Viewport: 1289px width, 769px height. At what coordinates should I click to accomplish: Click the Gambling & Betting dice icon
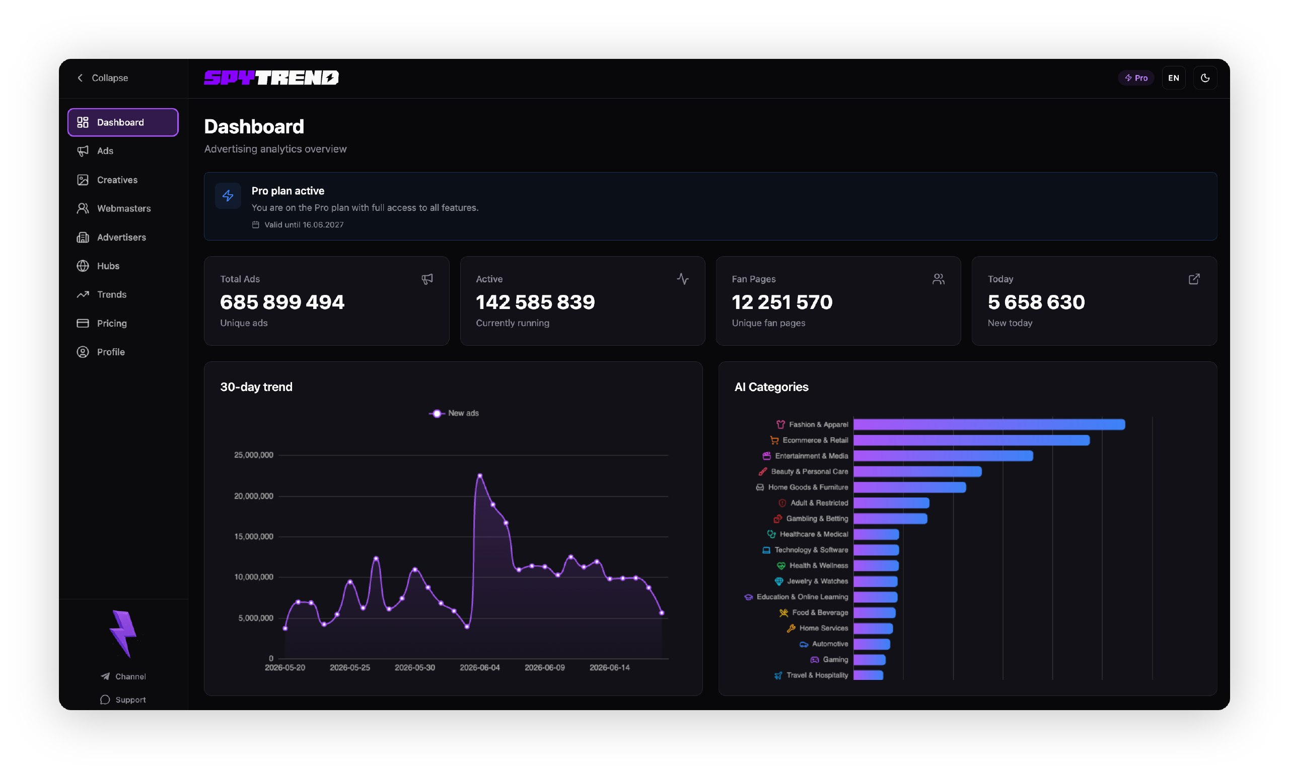(x=778, y=519)
